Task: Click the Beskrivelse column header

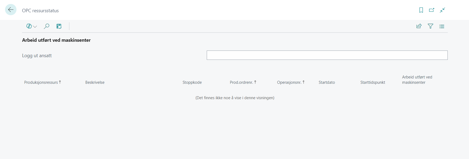Action: (x=95, y=82)
